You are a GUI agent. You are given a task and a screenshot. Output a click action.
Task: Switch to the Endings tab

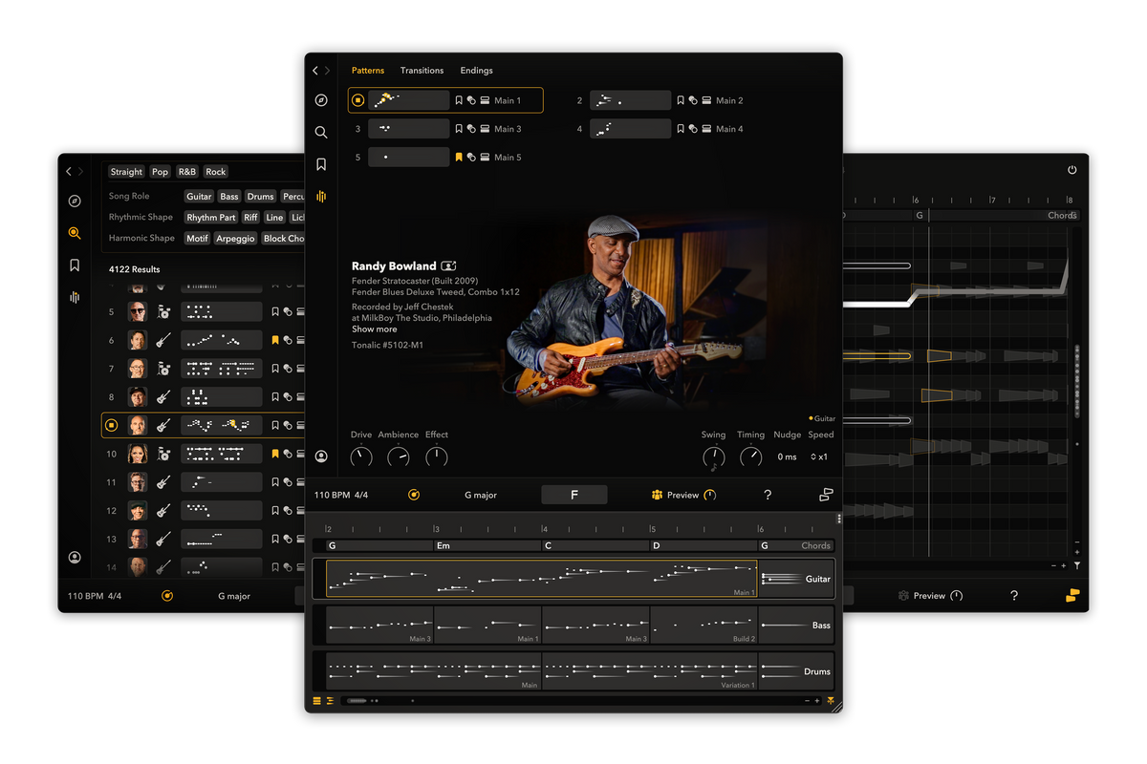[476, 71]
